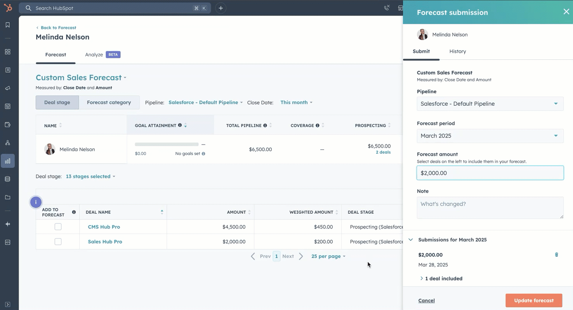Expand the sidebar with the bottom arrow icon
The width and height of the screenshot is (573, 310).
8,304
